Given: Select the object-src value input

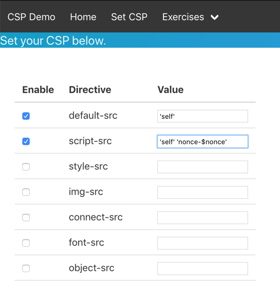Looking at the screenshot, I should pos(203,268).
